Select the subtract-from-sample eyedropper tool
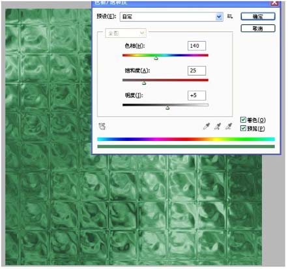 click(x=229, y=126)
